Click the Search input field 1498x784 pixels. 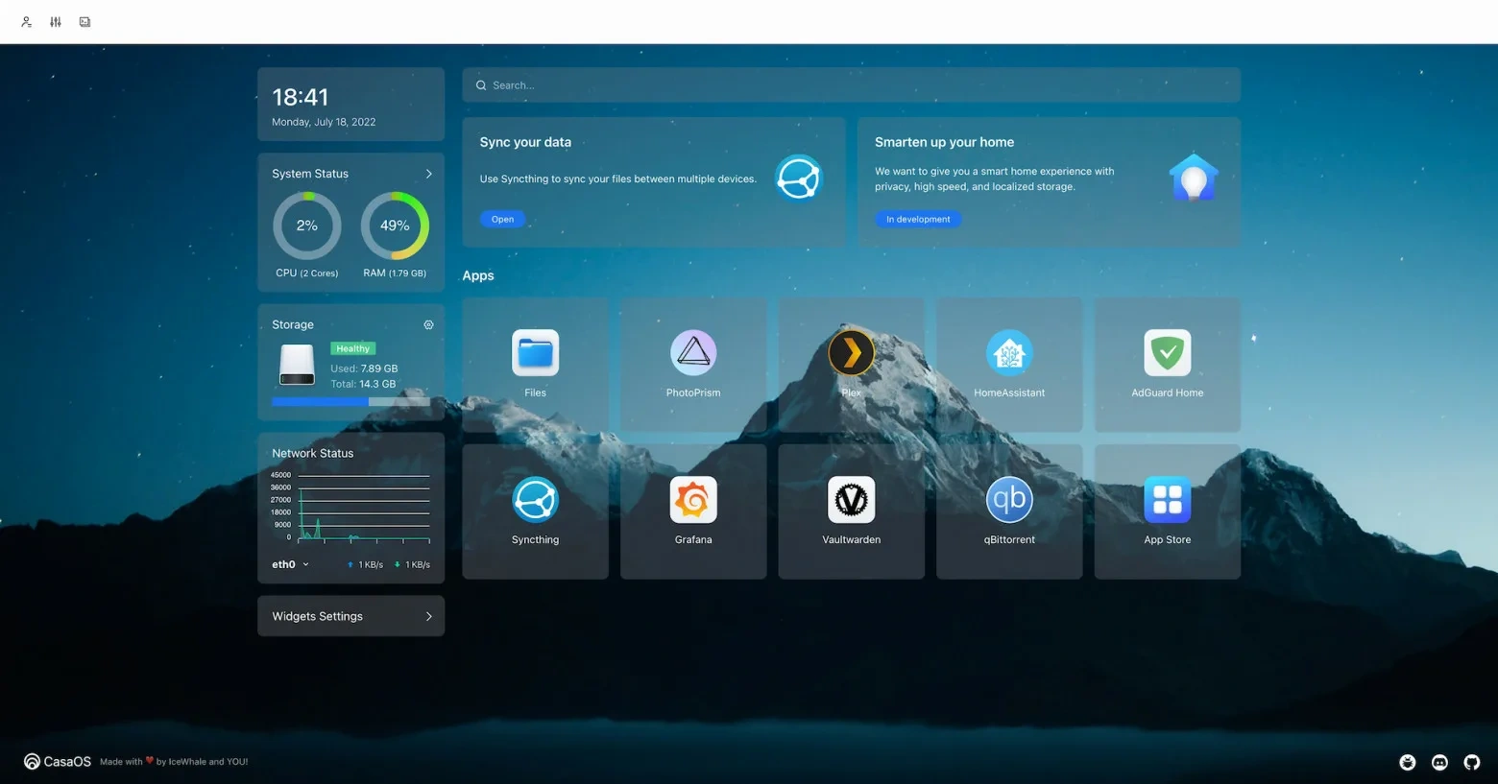click(x=851, y=85)
